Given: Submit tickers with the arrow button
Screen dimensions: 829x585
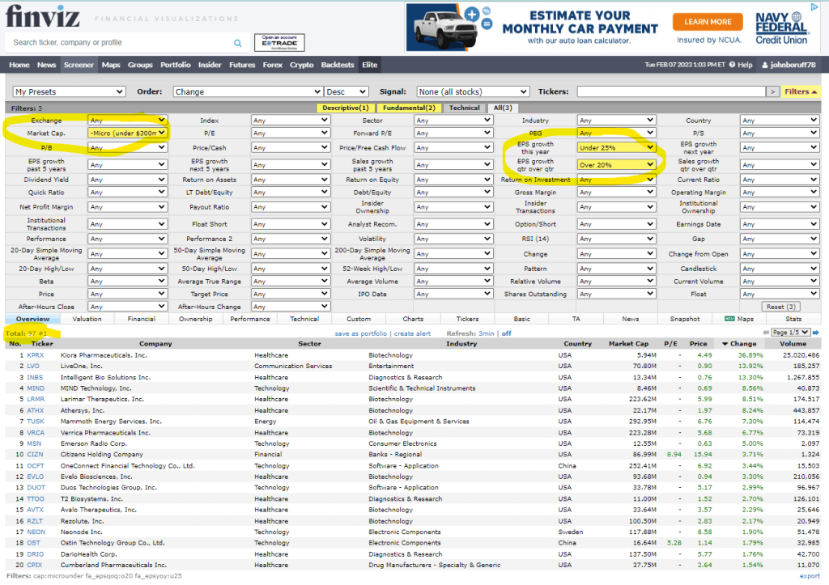Looking at the screenshot, I should [772, 91].
